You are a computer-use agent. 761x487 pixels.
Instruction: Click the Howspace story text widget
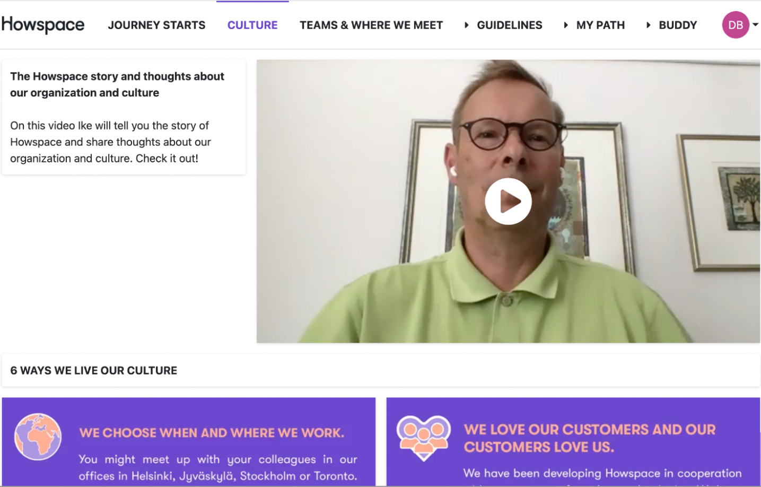[x=124, y=117]
